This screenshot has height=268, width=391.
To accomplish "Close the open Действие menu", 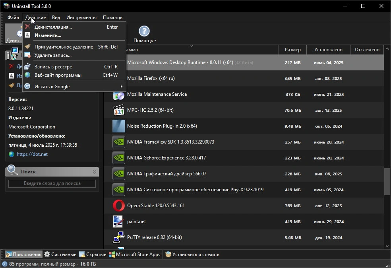I will click(x=35, y=17).
